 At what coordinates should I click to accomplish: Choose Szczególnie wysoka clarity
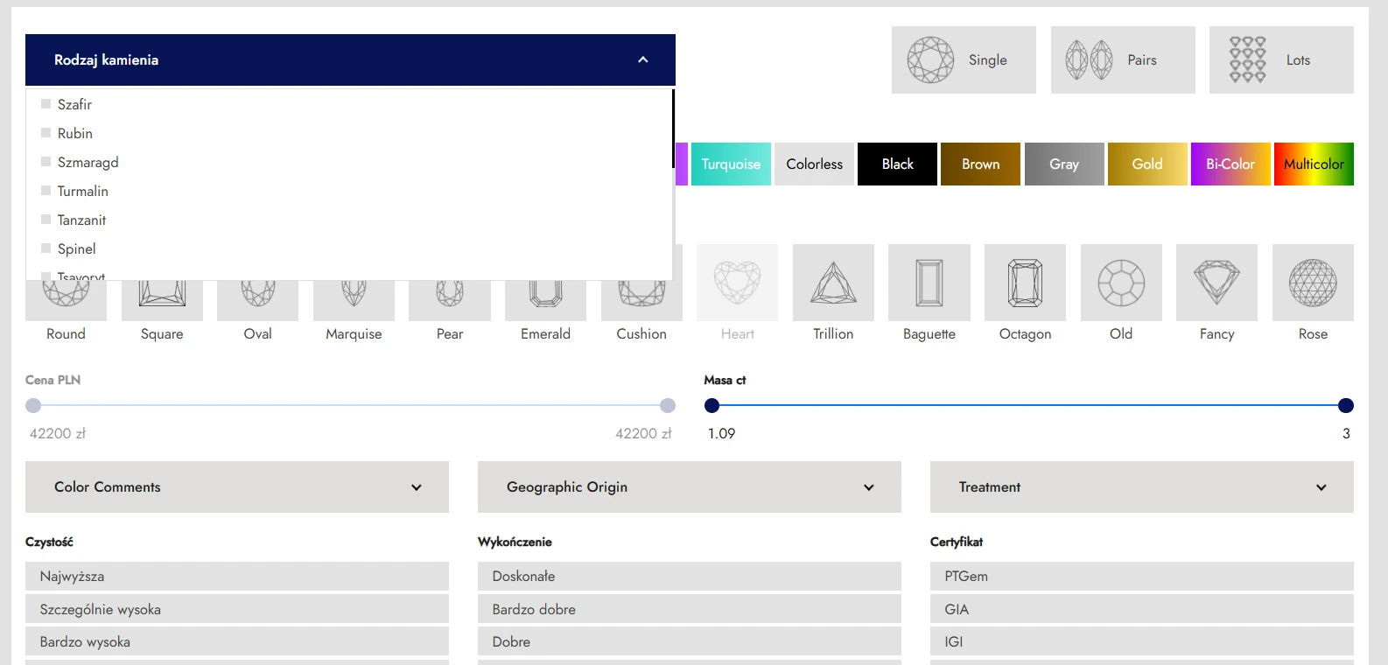pos(237,609)
